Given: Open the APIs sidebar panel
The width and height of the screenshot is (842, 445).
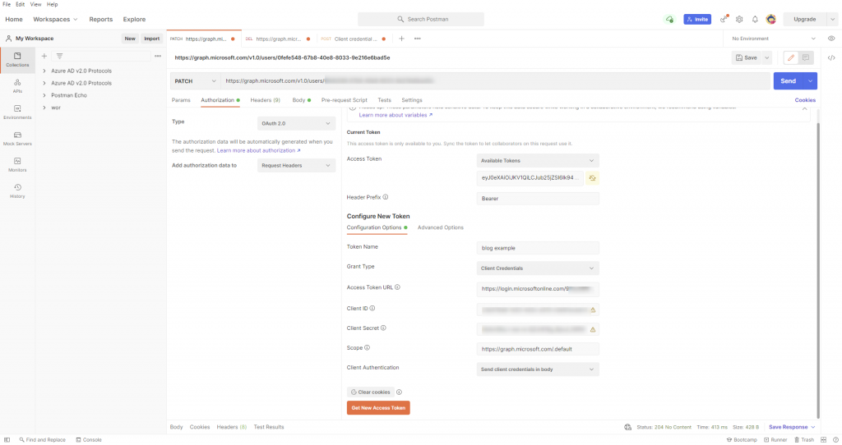Looking at the screenshot, I should 17,85.
